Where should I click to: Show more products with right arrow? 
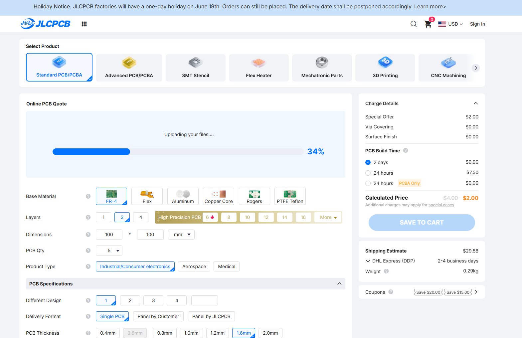coord(476,68)
